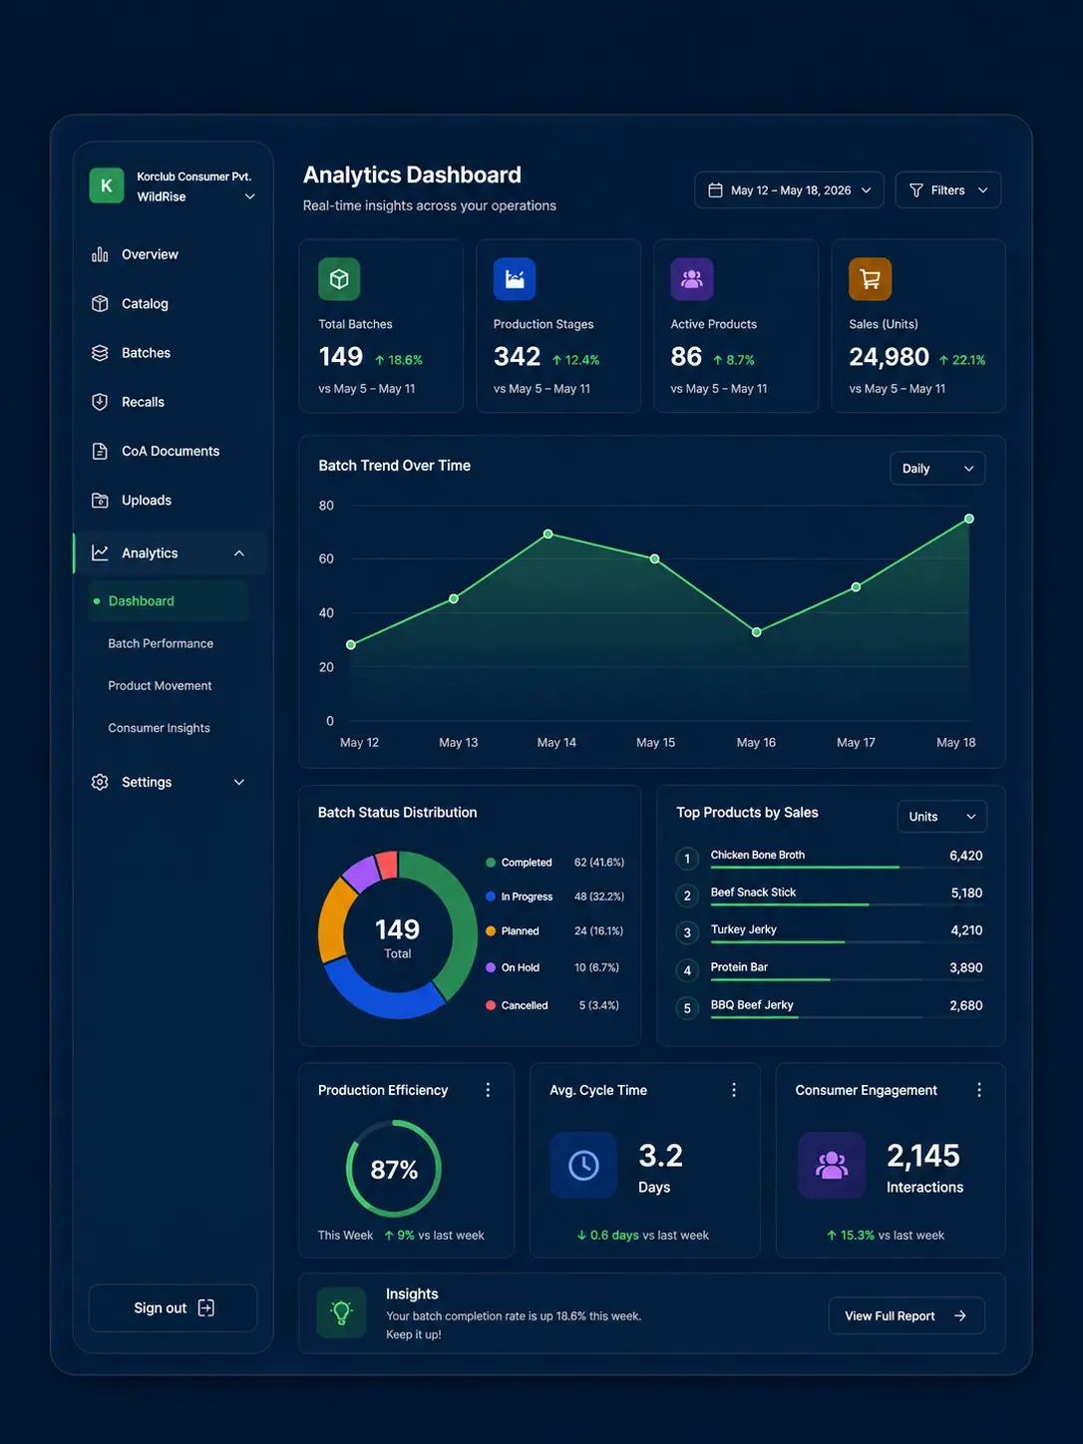Expand the WildRise workspace chevron
Screen dimensions: 1083x1444
pos(250,196)
